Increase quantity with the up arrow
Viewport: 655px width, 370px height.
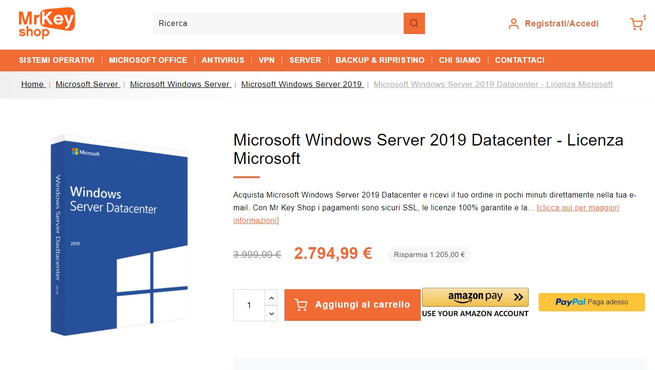[271, 297]
